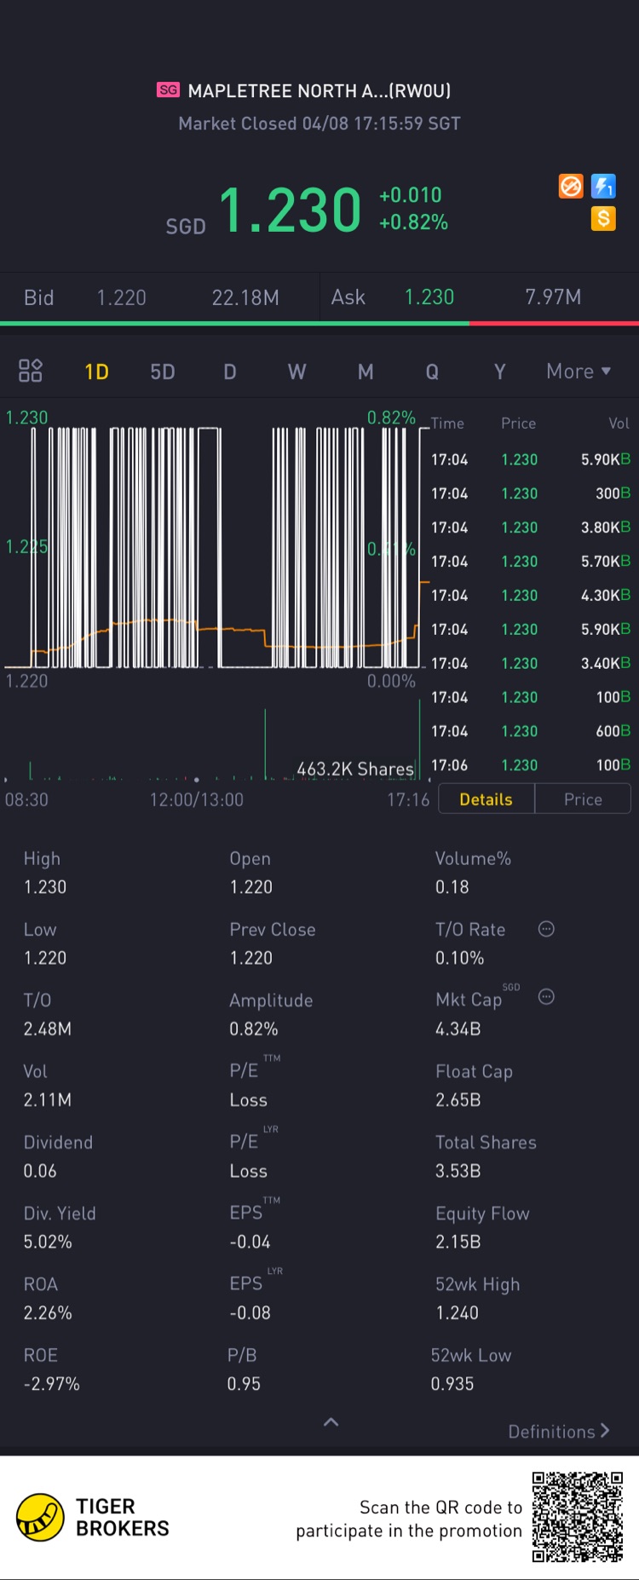Expand the More chart periods dropdown
Screen dimensions: 639x1580
tap(579, 372)
